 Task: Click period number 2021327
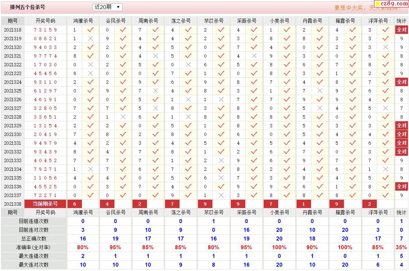coord(13,108)
